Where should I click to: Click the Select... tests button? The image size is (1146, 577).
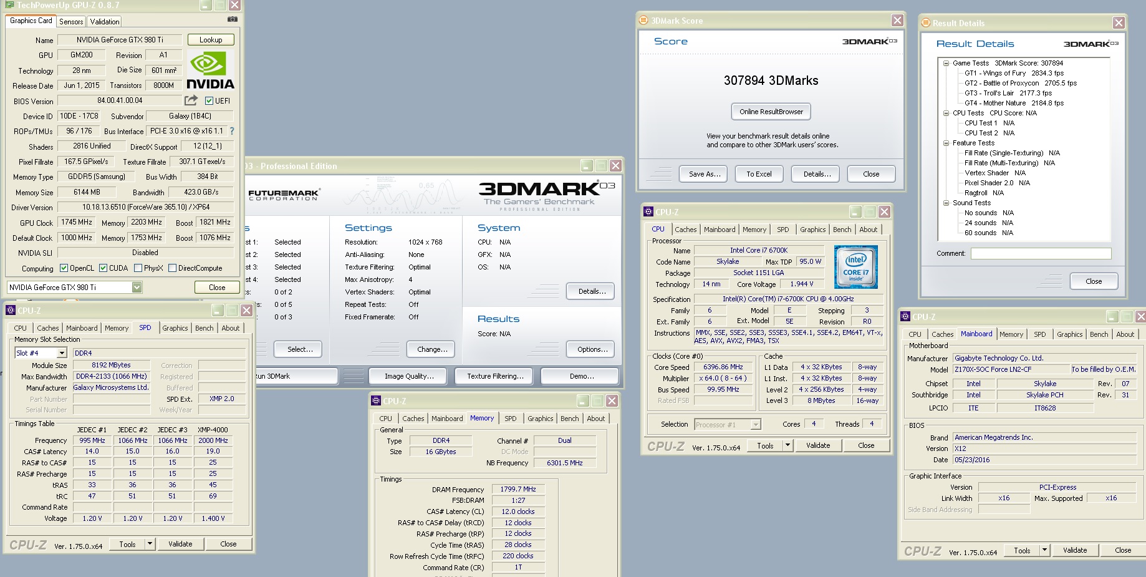[x=299, y=349]
